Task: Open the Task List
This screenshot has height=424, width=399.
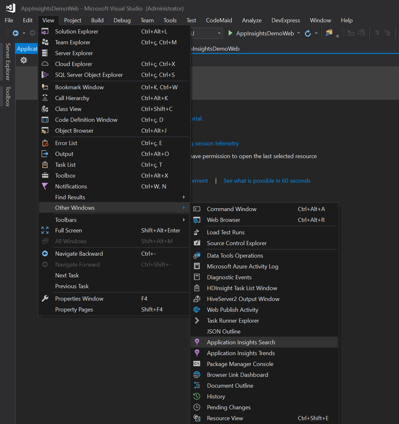Action: (114, 164)
